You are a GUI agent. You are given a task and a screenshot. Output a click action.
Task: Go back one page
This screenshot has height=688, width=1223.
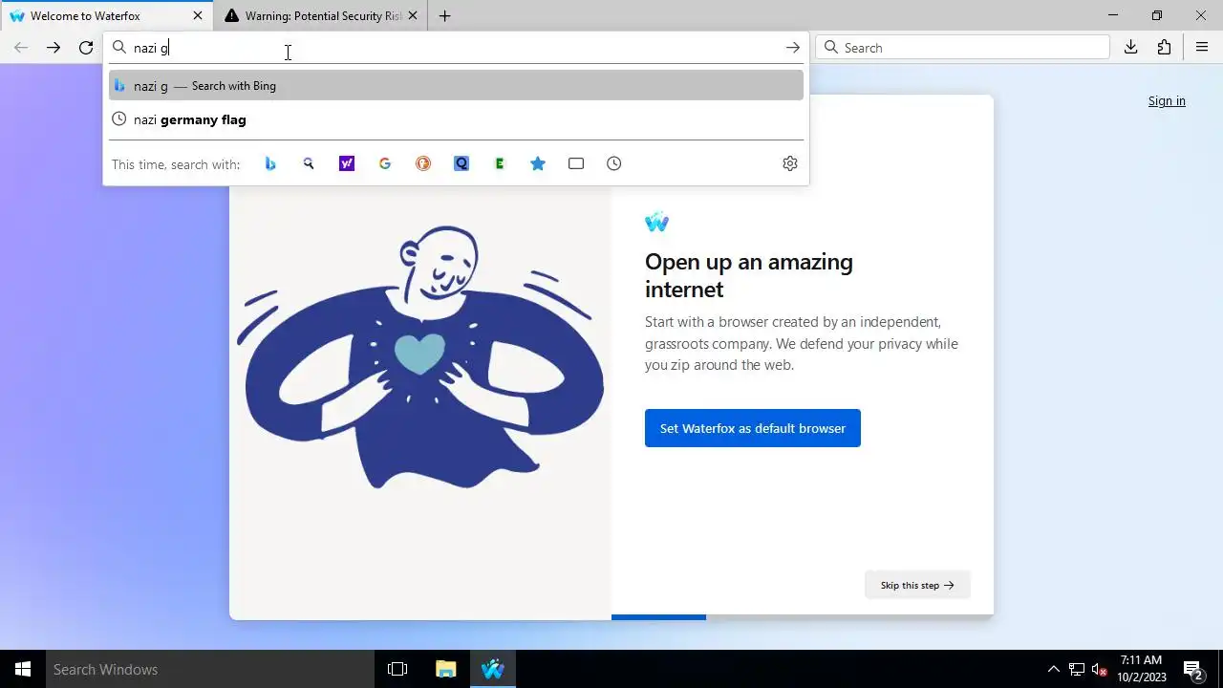coord(21,48)
